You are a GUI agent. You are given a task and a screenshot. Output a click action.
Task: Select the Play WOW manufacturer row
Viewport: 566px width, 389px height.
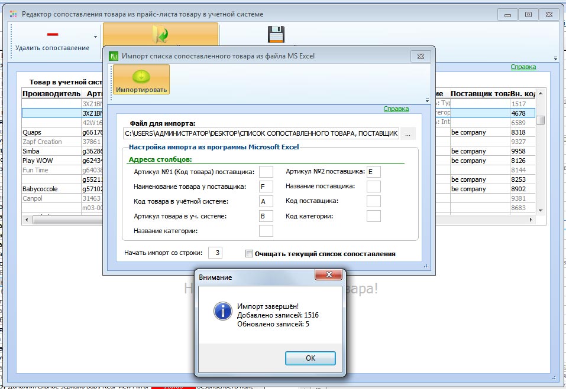coord(51,161)
